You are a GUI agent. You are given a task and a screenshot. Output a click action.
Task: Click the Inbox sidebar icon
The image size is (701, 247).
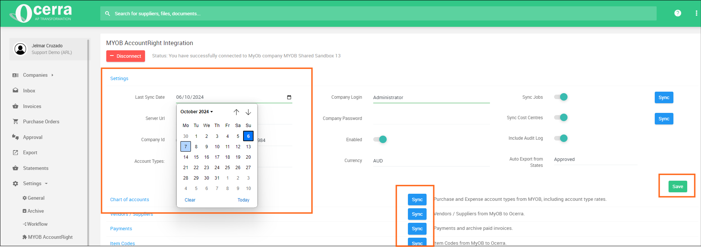pyautogui.click(x=15, y=91)
